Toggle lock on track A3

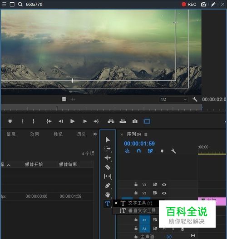136,228
